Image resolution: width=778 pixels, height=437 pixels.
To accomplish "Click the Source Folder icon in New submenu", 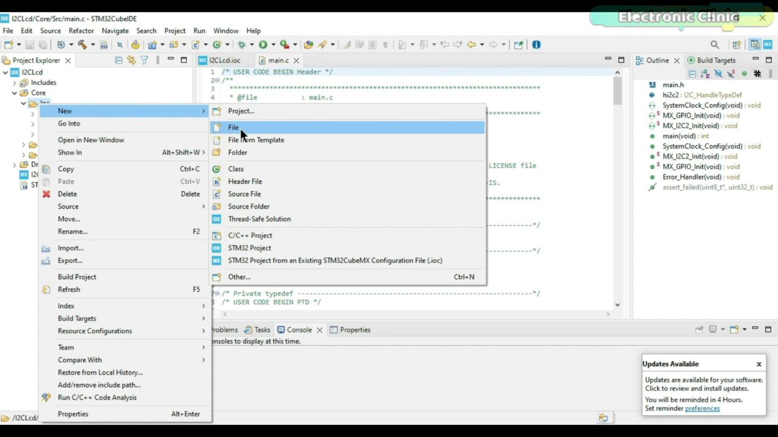I will pyautogui.click(x=216, y=206).
